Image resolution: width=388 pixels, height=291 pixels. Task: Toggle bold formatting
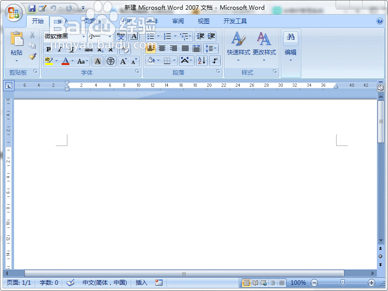point(49,49)
